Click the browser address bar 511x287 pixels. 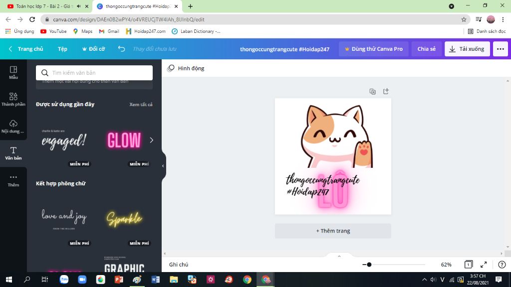point(254,19)
